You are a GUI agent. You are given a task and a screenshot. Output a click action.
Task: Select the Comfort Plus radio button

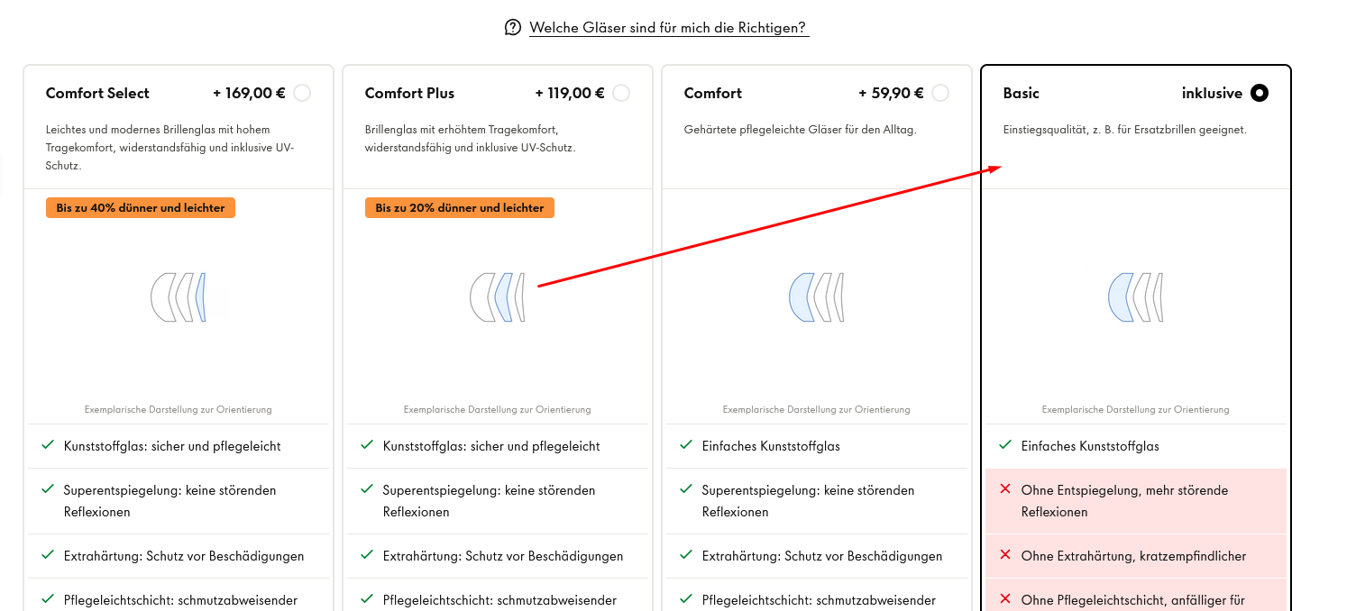(621, 93)
